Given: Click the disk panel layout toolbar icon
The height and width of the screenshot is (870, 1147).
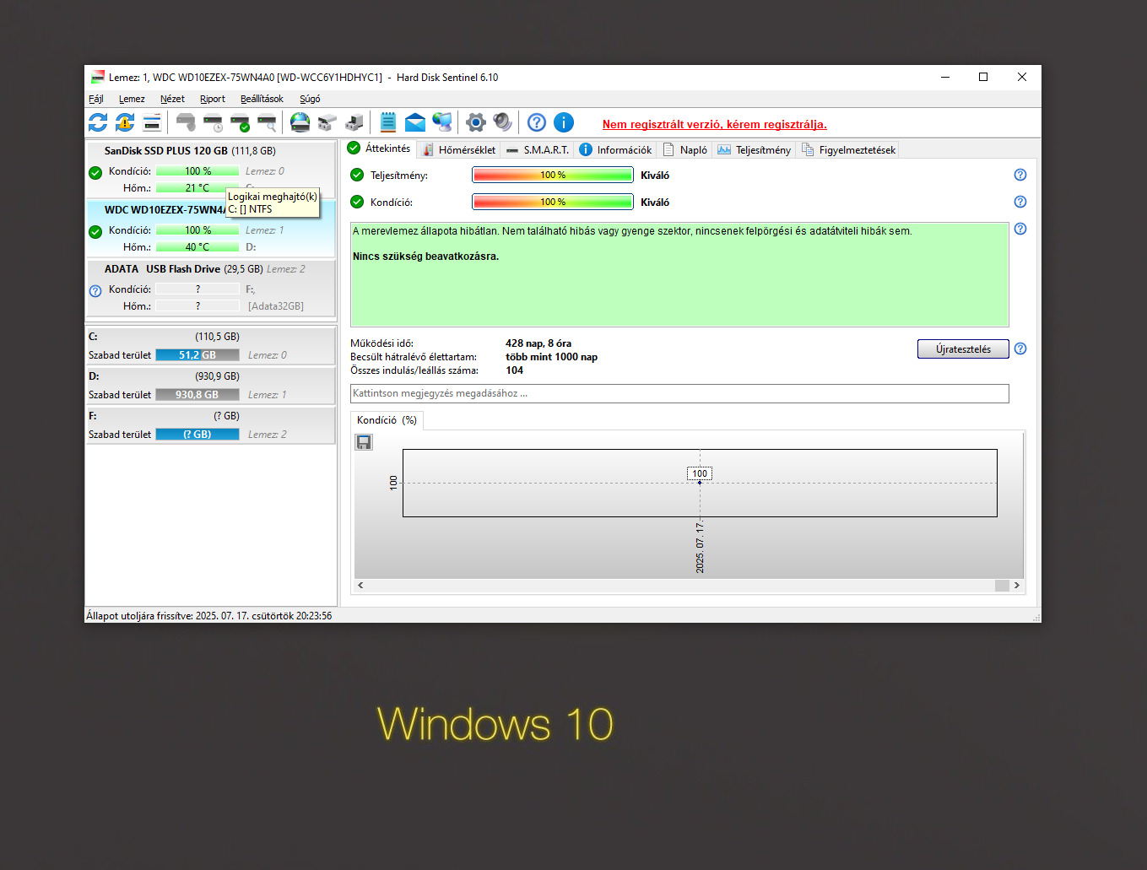Looking at the screenshot, I should 152,122.
